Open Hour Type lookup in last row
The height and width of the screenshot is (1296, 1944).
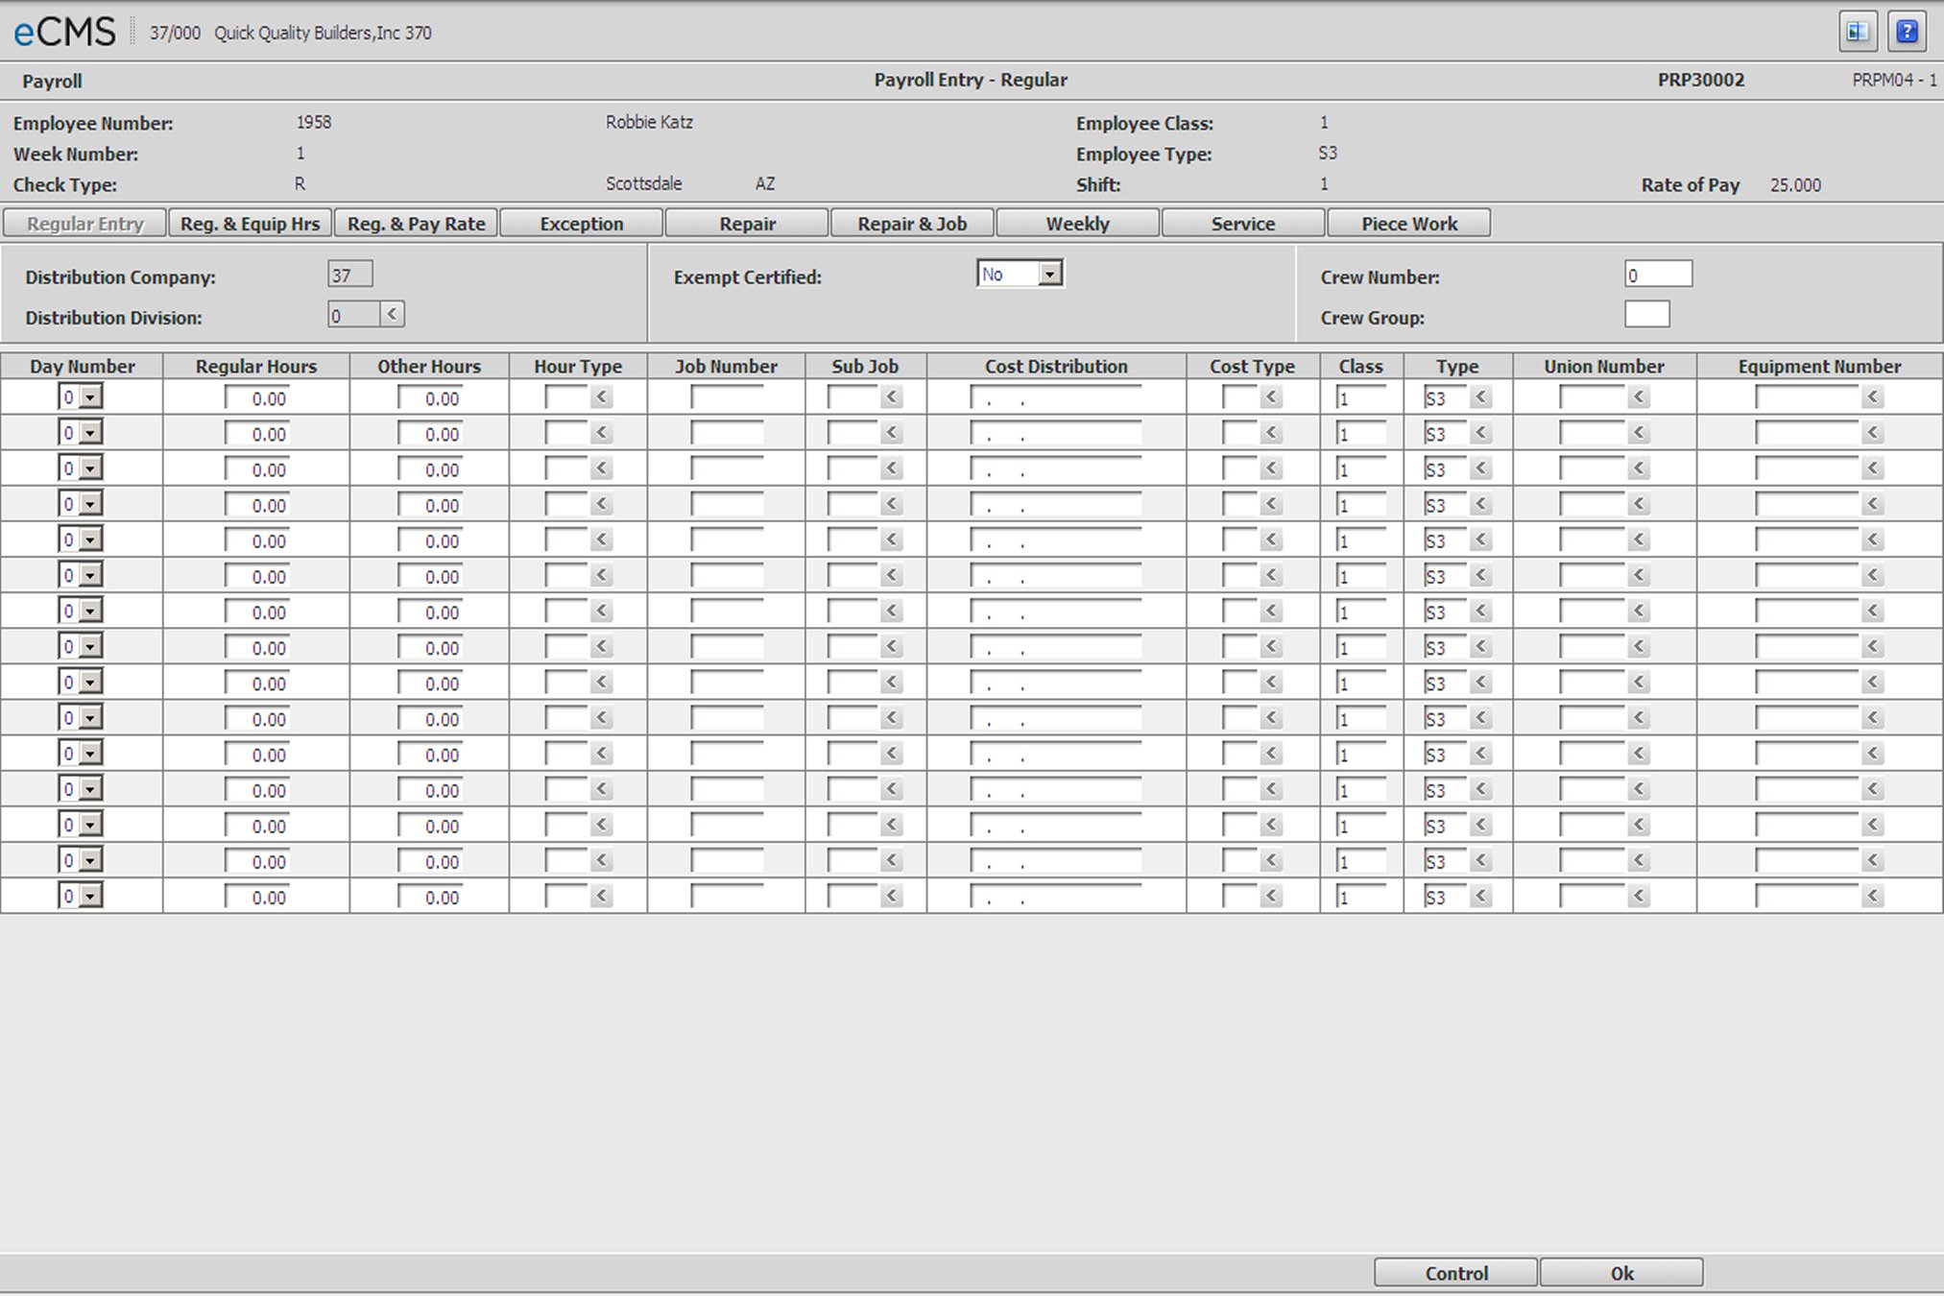602,896
